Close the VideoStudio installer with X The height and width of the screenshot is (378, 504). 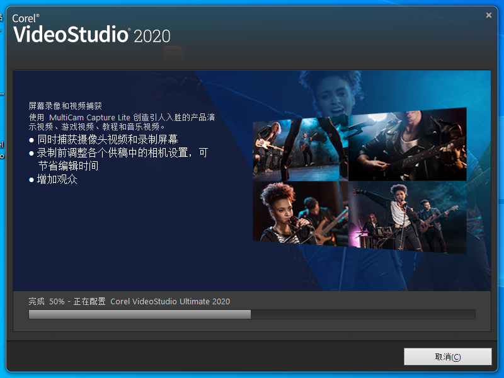[x=489, y=15]
